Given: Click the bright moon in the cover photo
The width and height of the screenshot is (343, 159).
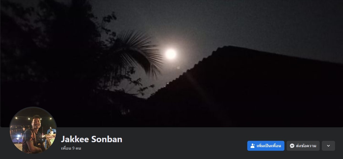Looking at the screenshot, I should 171,54.
